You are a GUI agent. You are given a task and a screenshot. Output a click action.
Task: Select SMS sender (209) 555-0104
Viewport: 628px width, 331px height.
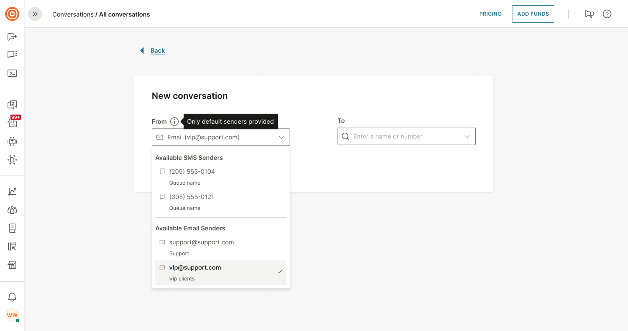[x=192, y=172]
